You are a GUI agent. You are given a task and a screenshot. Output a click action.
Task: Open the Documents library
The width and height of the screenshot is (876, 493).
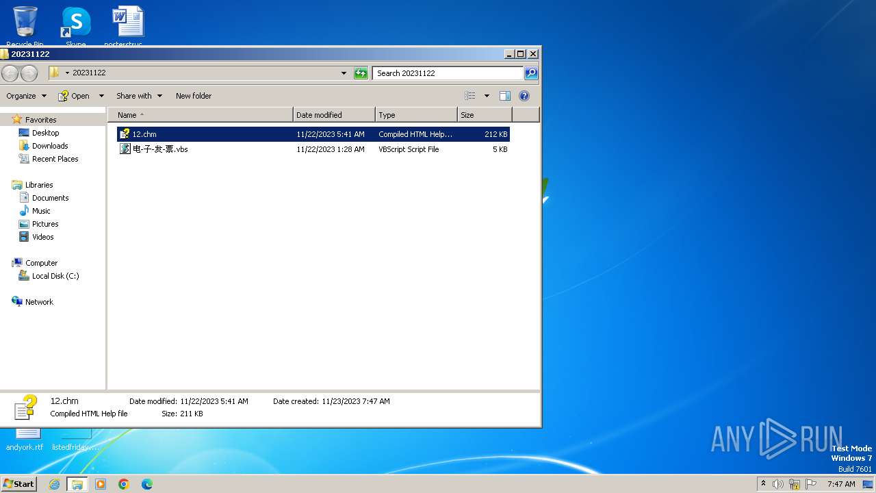point(50,198)
